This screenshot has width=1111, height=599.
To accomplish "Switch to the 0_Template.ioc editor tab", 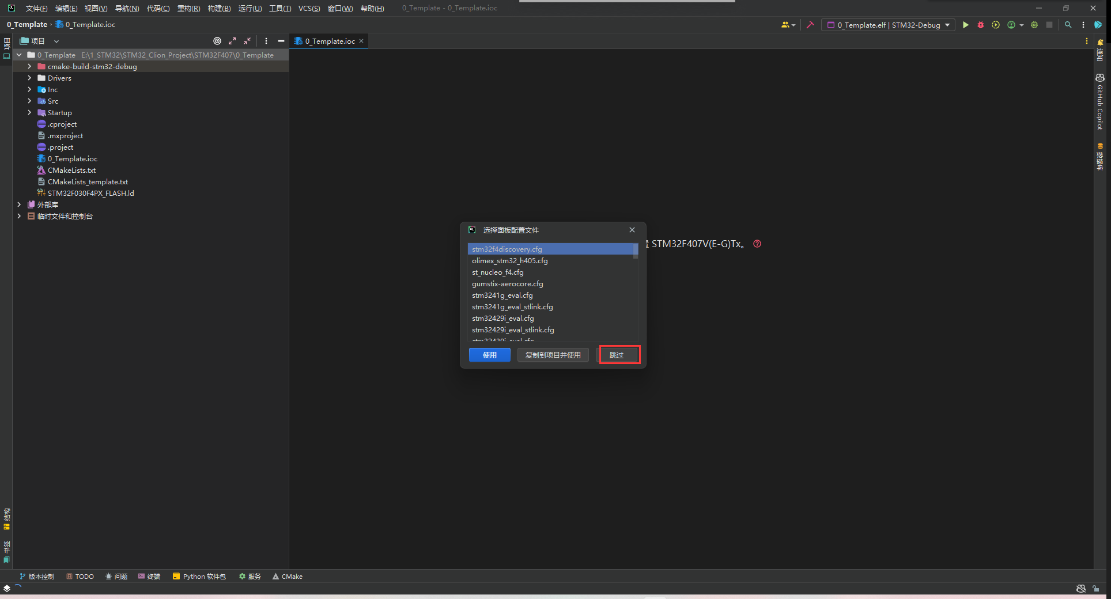I will click(328, 41).
